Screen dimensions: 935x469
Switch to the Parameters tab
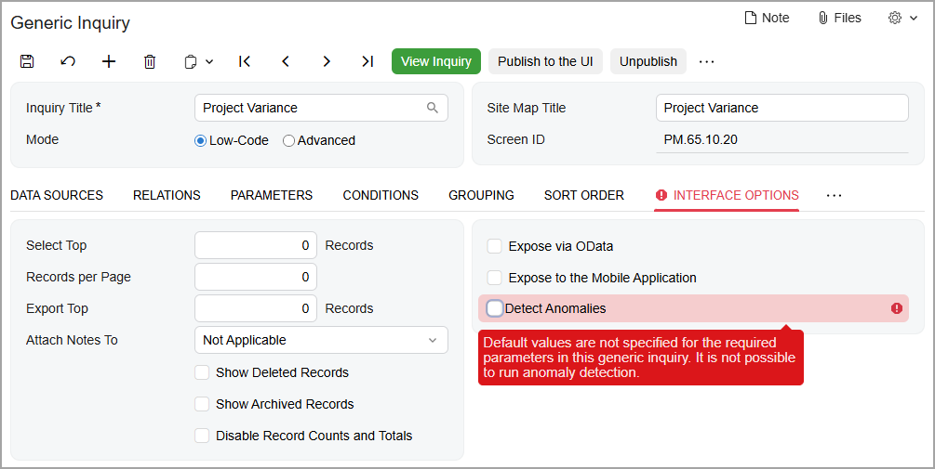coord(272,195)
